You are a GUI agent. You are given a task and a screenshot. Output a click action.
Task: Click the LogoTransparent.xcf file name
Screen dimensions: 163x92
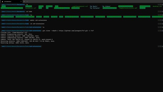(80, 6)
